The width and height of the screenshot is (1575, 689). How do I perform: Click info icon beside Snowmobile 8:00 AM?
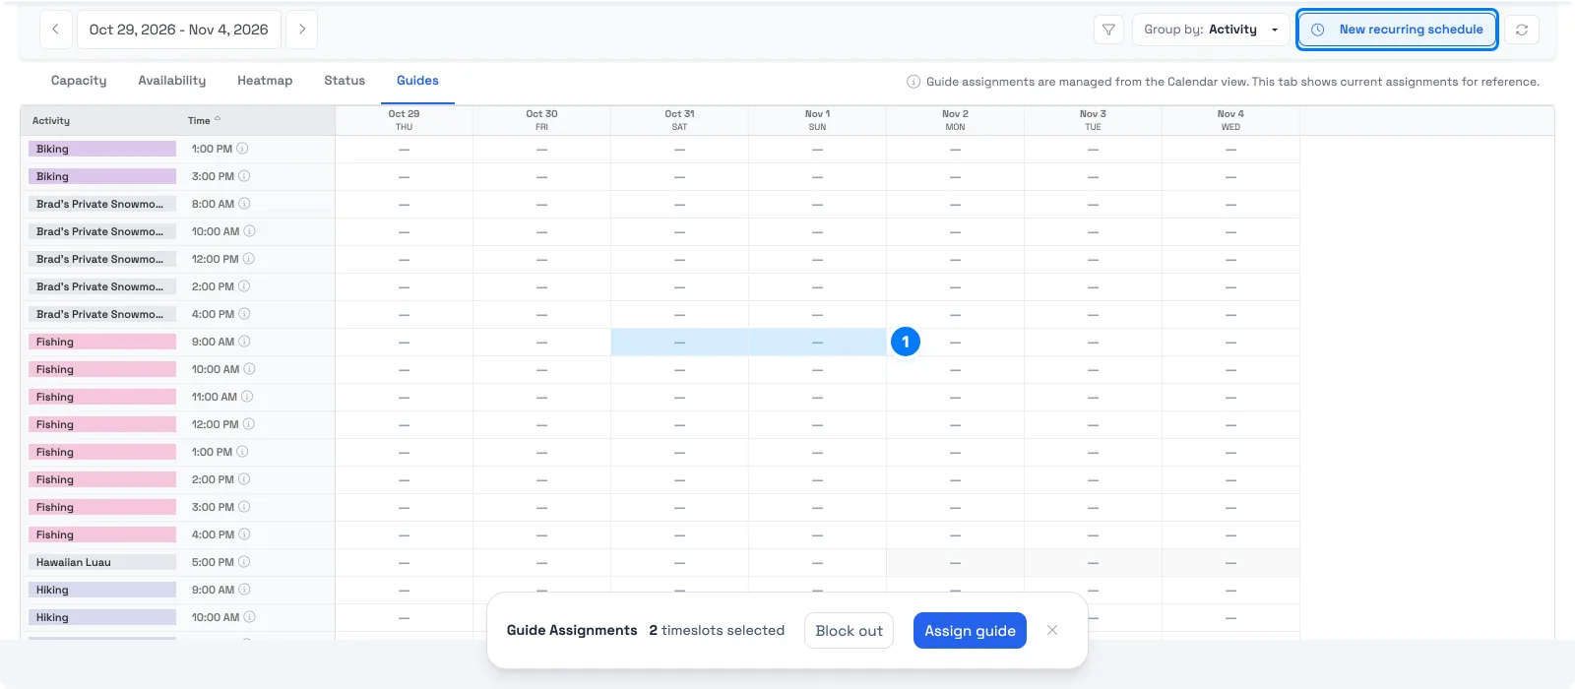pyautogui.click(x=244, y=204)
